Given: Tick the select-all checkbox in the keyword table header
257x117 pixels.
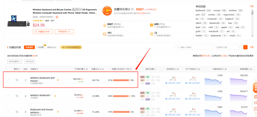Looking at the screenshot, I should tap(9, 69).
